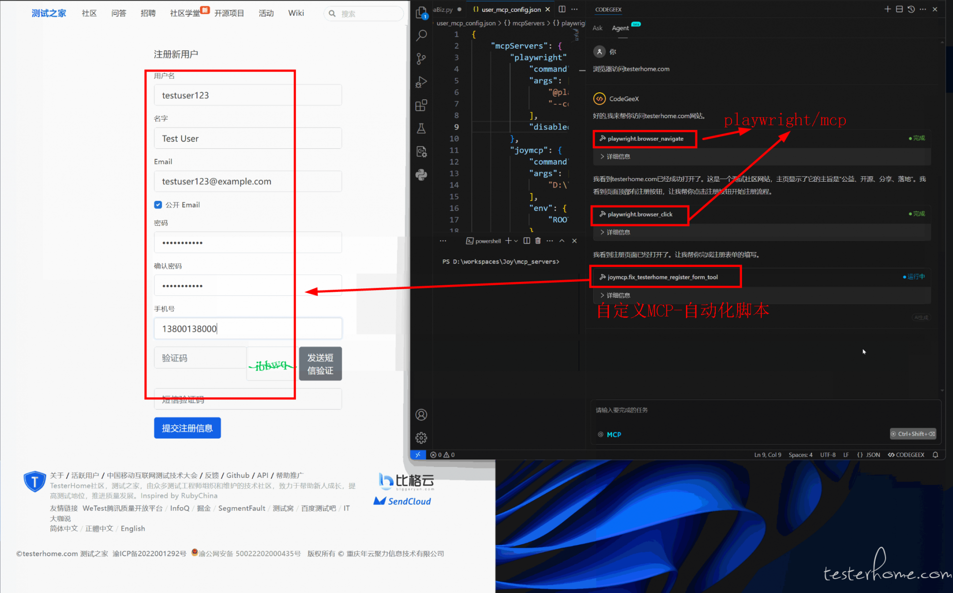Image resolution: width=953 pixels, height=593 pixels.
Task: Open the CodeGeeX sidebar icon in activity bar
Action: point(421,152)
